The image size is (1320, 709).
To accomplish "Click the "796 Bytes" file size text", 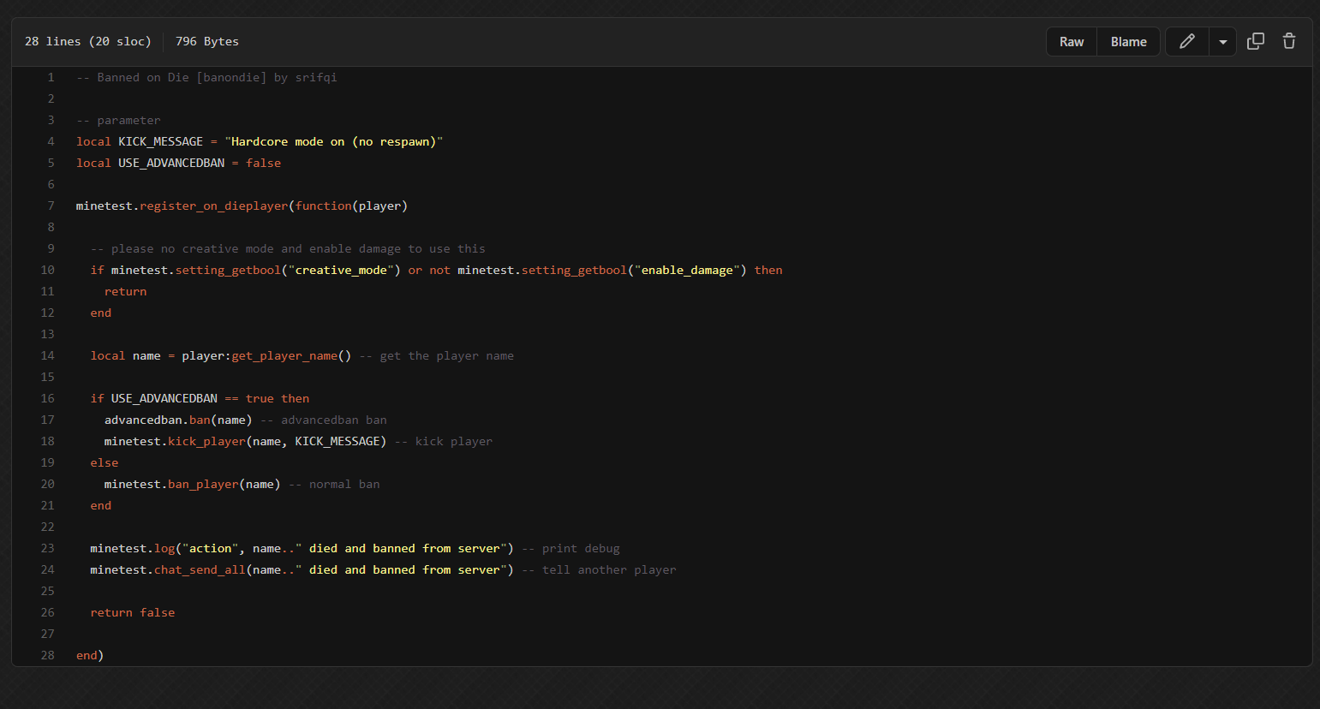I will (206, 41).
